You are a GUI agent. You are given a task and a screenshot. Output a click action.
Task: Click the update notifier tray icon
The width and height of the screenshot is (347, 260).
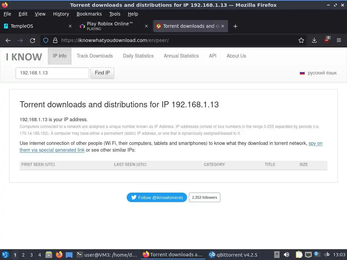(317, 255)
